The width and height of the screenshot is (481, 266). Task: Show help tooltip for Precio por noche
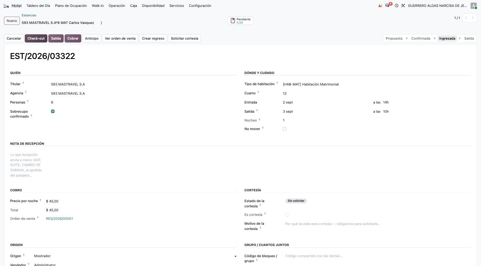[40, 200]
